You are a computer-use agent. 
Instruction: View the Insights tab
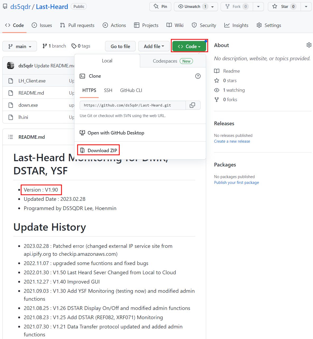(236, 25)
